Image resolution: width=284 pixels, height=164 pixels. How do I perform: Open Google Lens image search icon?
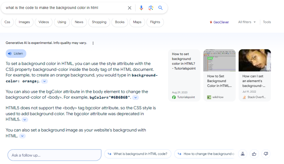tap(151, 8)
